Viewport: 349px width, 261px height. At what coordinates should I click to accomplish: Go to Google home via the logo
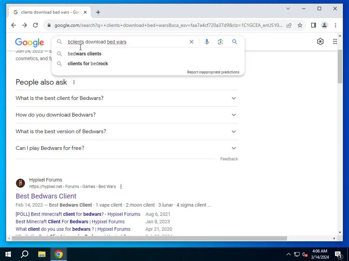tap(29, 42)
